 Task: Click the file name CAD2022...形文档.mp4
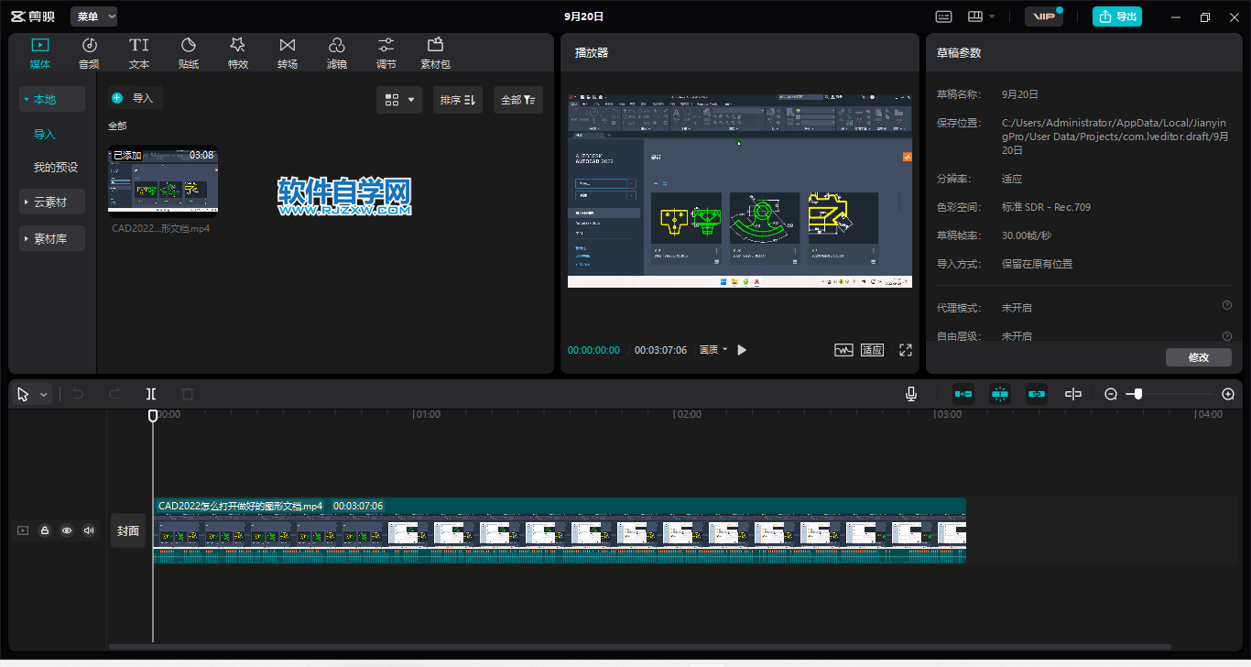(x=161, y=228)
